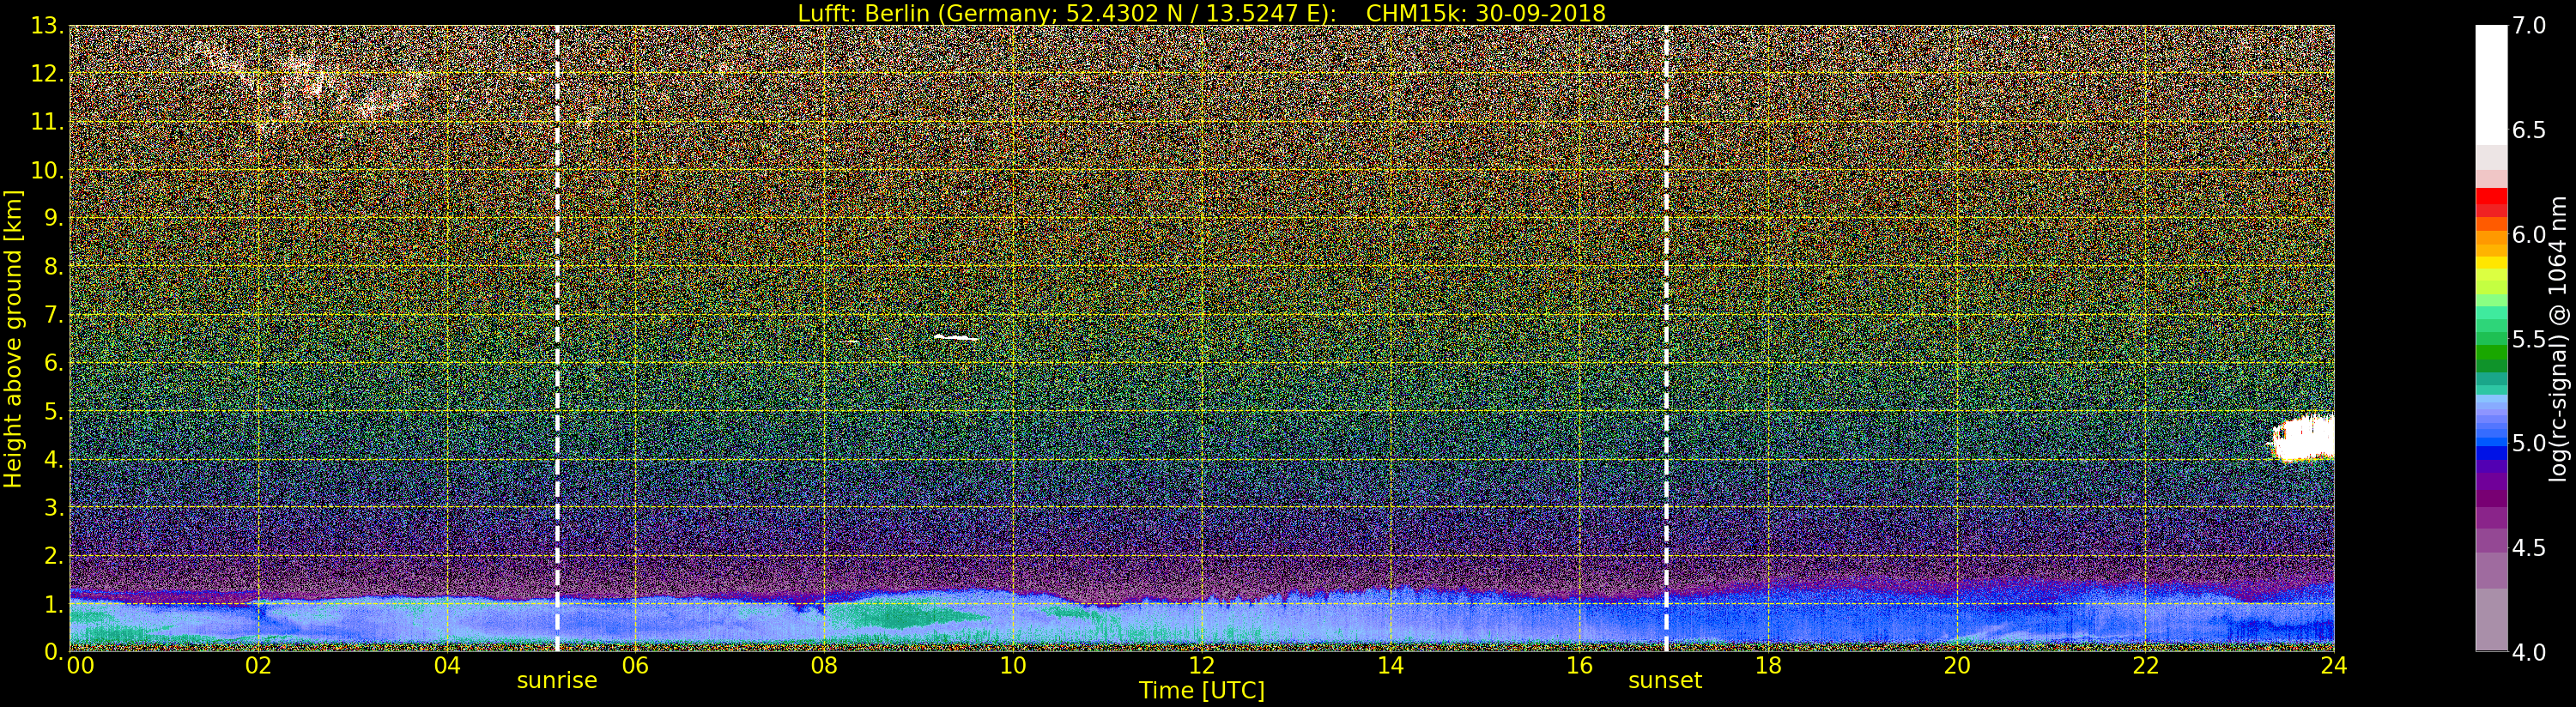Click the height axis tick '10.'

(48, 170)
